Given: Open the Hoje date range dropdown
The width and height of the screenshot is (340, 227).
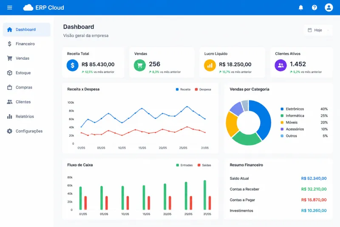Looking at the screenshot, I should coord(318,30).
